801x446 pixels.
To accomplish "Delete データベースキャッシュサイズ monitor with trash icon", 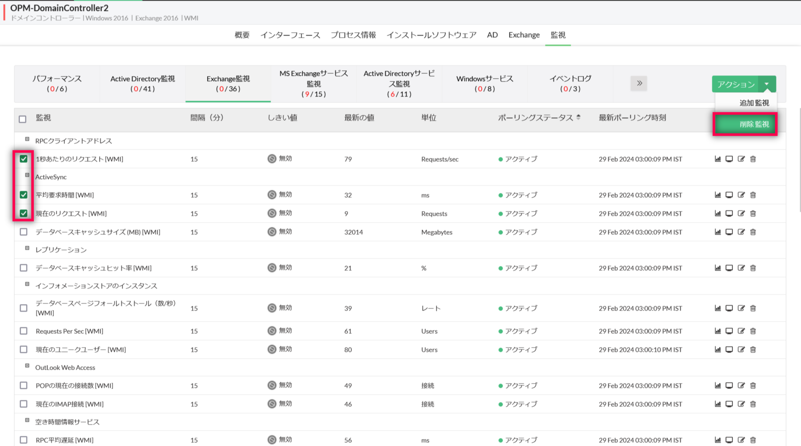I will pos(753,232).
